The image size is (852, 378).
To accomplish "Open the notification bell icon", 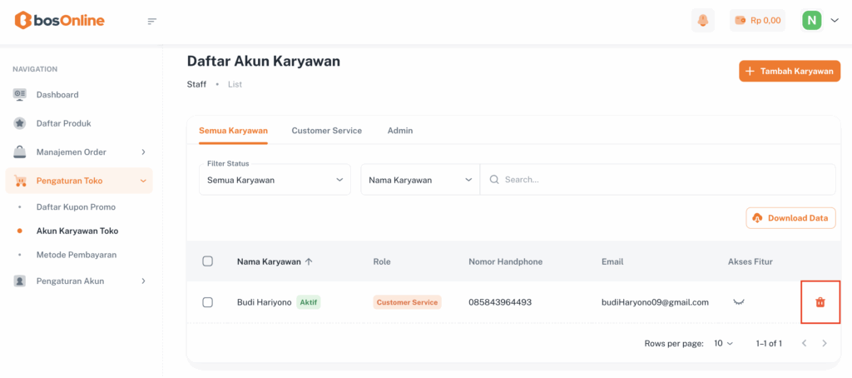I will tap(702, 21).
